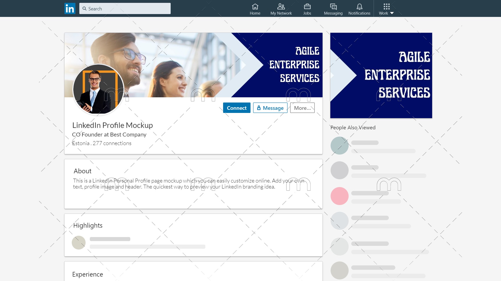Click the Work grid apps icon
The width and height of the screenshot is (501, 281).
pos(386,7)
